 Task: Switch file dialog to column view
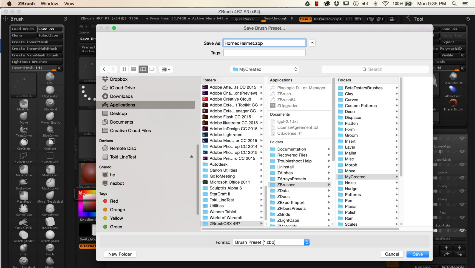143,69
